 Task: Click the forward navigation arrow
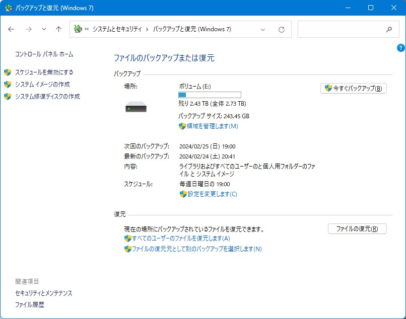click(x=28, y=29)
